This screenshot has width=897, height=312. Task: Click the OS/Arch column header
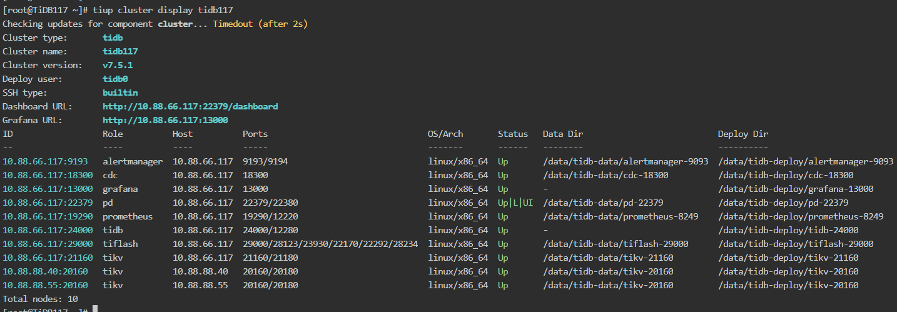click(x=445, y=134)
